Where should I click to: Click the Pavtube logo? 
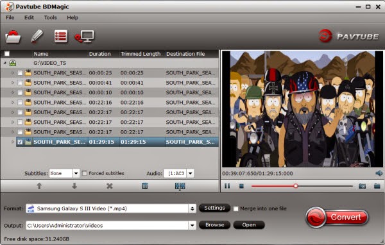[348, 36]
